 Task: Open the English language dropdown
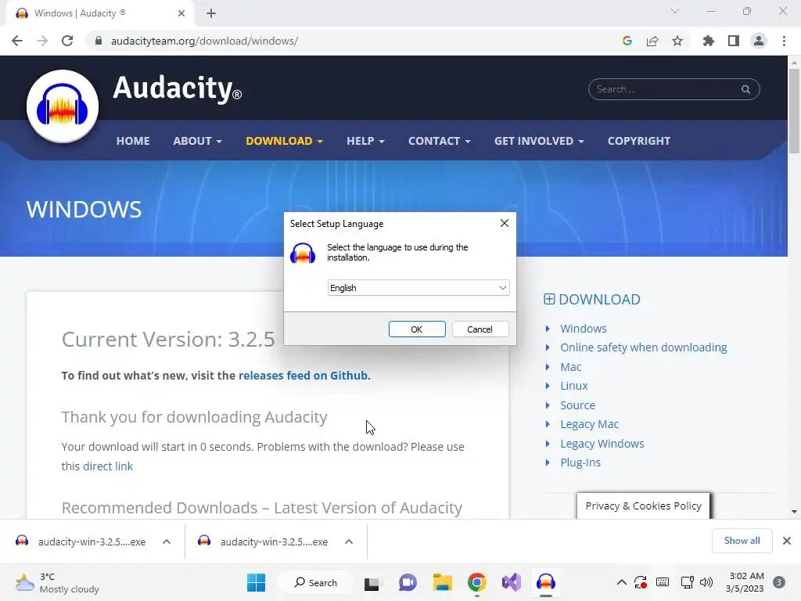[418, 288]
